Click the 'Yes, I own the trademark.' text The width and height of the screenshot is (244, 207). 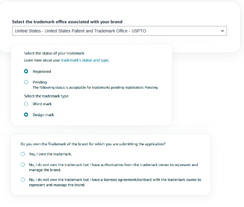pos(50,154)
